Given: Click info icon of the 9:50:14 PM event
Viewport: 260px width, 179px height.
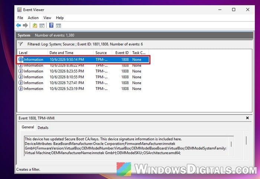Looking at the screenshot, I should pyautogui.click(x=20, y=59).
